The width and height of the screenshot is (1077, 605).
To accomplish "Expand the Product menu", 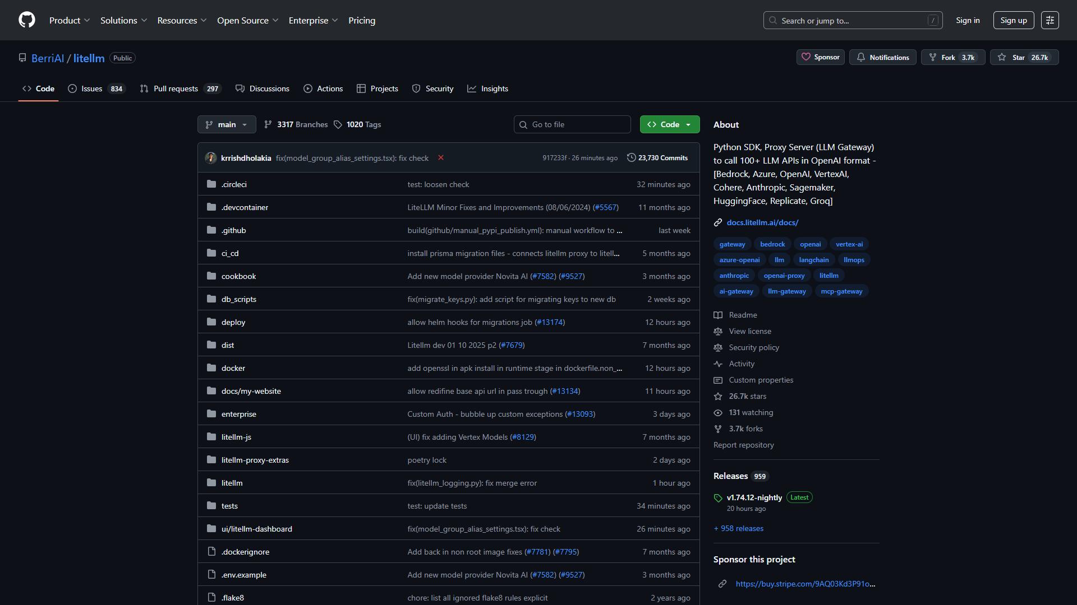I will point(70,20).
